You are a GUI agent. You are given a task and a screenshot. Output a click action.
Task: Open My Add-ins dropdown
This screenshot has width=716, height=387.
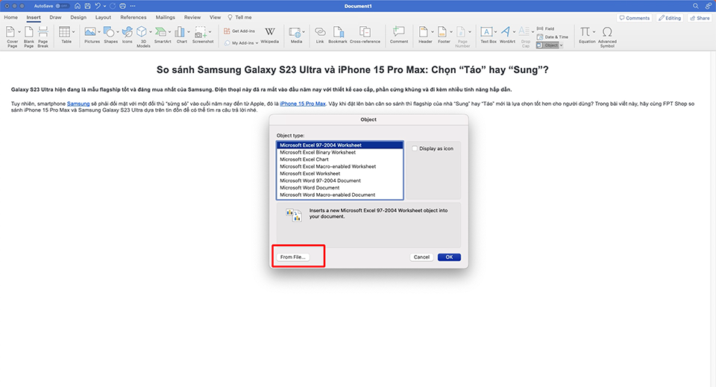[257, 43]
